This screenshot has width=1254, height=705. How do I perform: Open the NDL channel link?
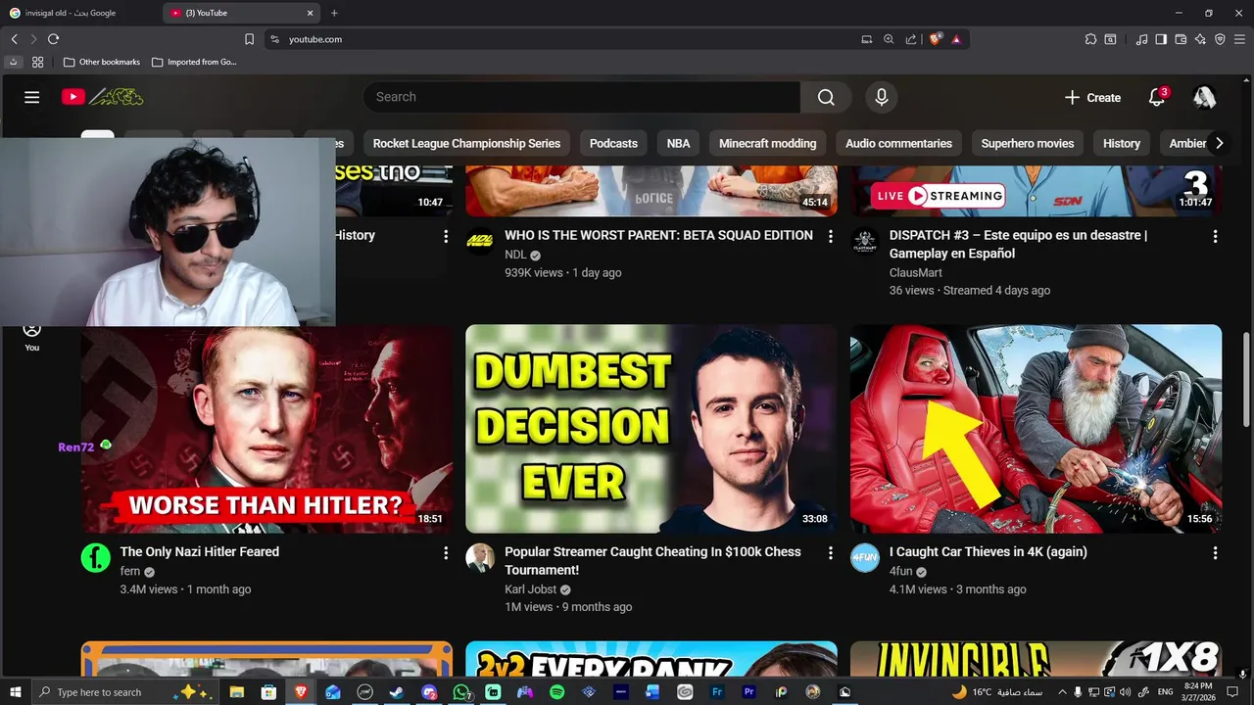(515, 255)
